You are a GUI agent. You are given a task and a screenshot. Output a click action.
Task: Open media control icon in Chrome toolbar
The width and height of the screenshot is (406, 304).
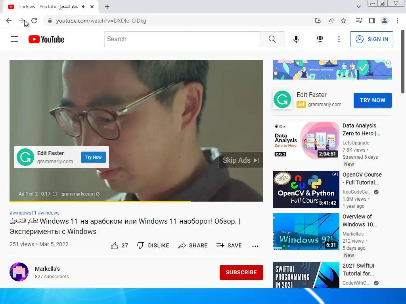pos(359,21)
